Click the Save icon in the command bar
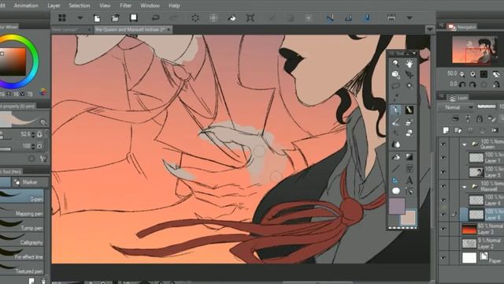Screen dimensions: 504x284 [133, 17]
